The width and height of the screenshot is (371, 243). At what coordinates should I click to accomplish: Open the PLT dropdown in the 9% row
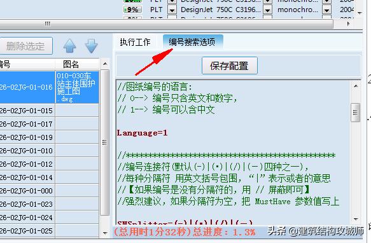(172, 10)
